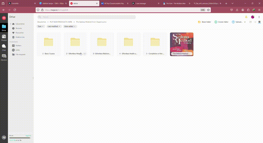This screenshot has width=263, height=143.
Task: Open Rubbish bin in Drive sidebar
Action: click(20, 37)
